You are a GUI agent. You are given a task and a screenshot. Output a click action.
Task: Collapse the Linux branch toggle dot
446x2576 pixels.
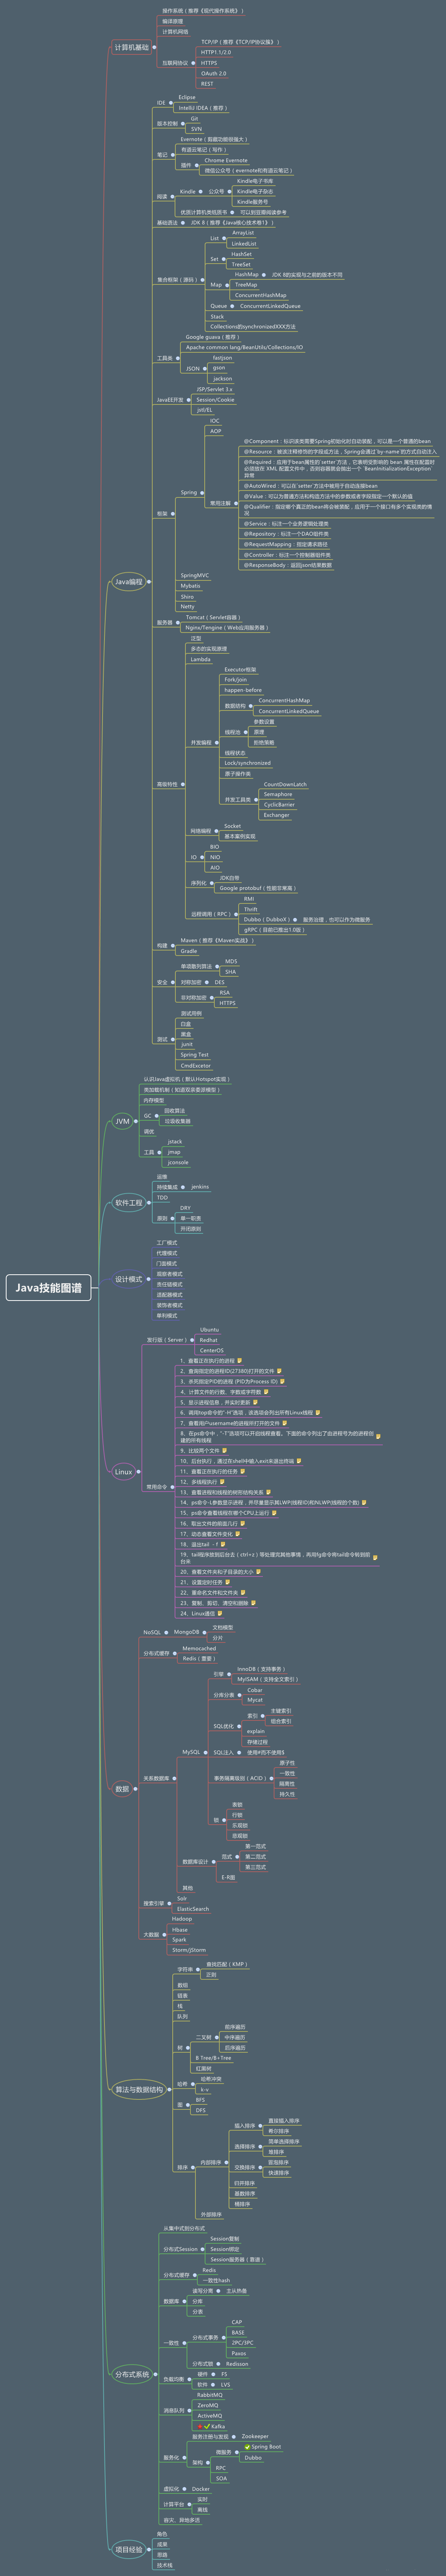139,1471
